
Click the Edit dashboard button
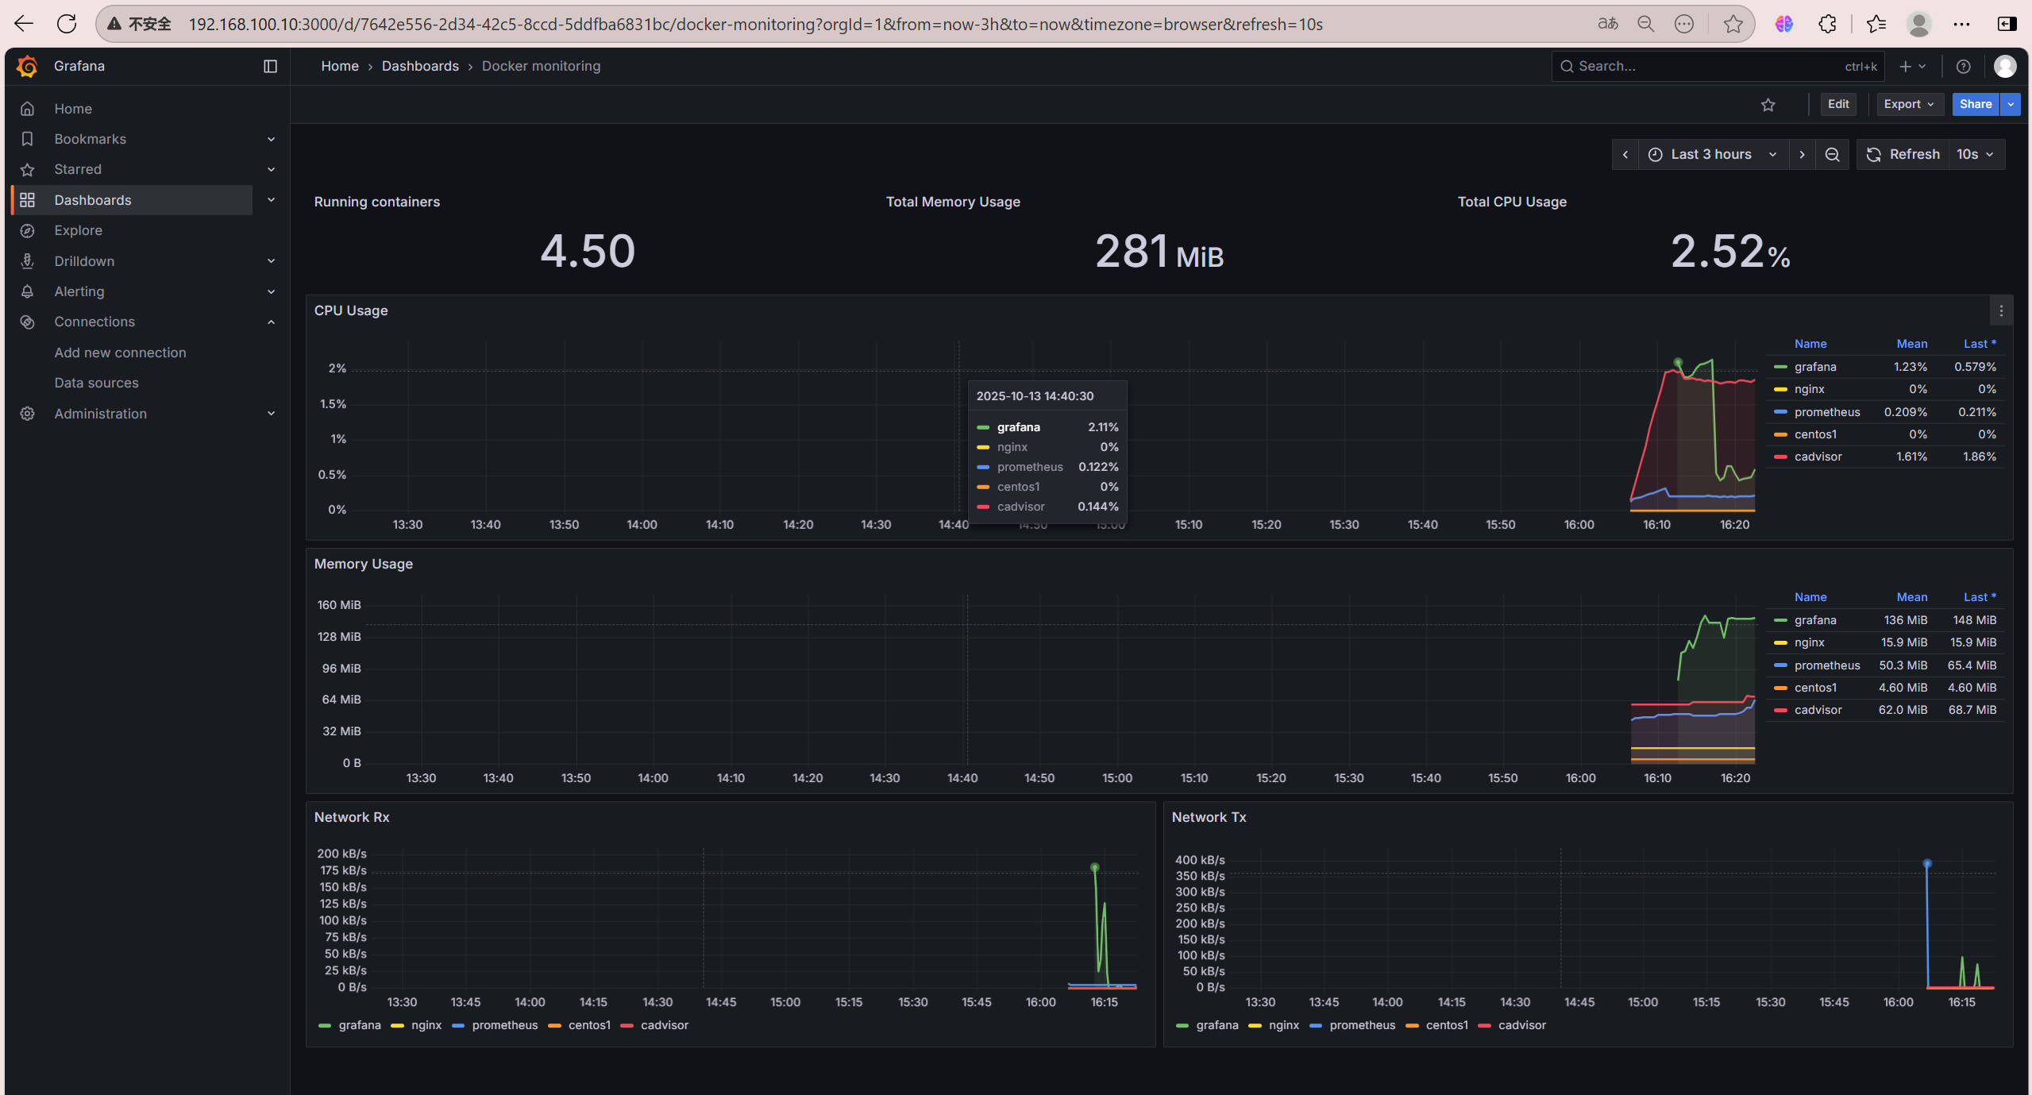(x=1837, y=105)
